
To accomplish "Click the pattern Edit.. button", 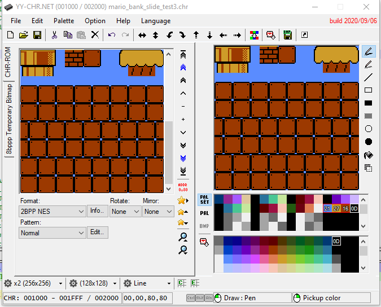I will point(98,233).
